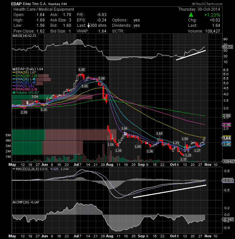Click the 'Dividends: yes' entry

[126, 26]
